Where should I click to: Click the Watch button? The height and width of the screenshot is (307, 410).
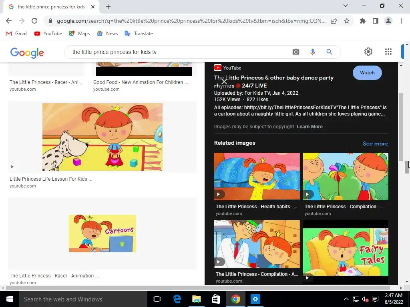point(367,73)
